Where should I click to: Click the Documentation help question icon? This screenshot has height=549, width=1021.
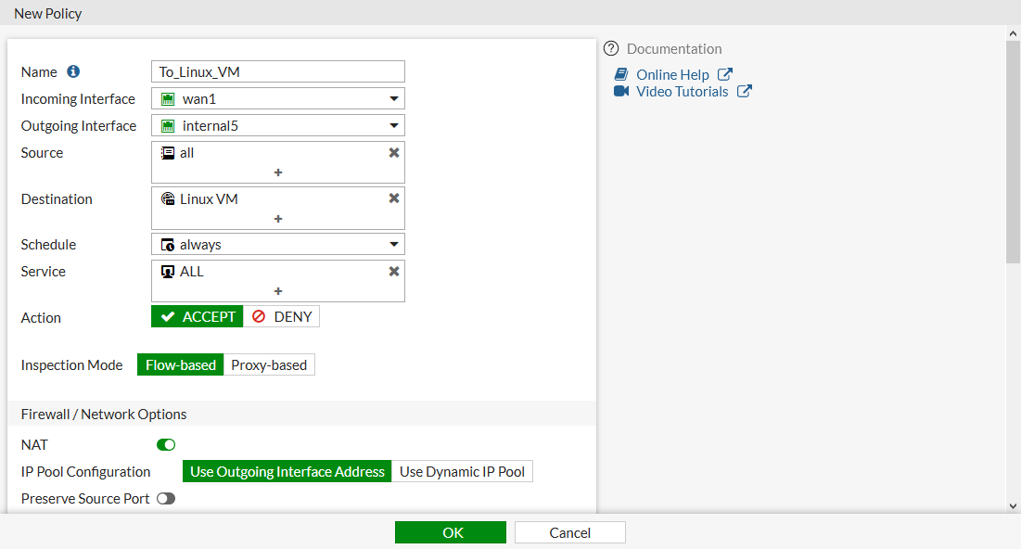point(611,49)
